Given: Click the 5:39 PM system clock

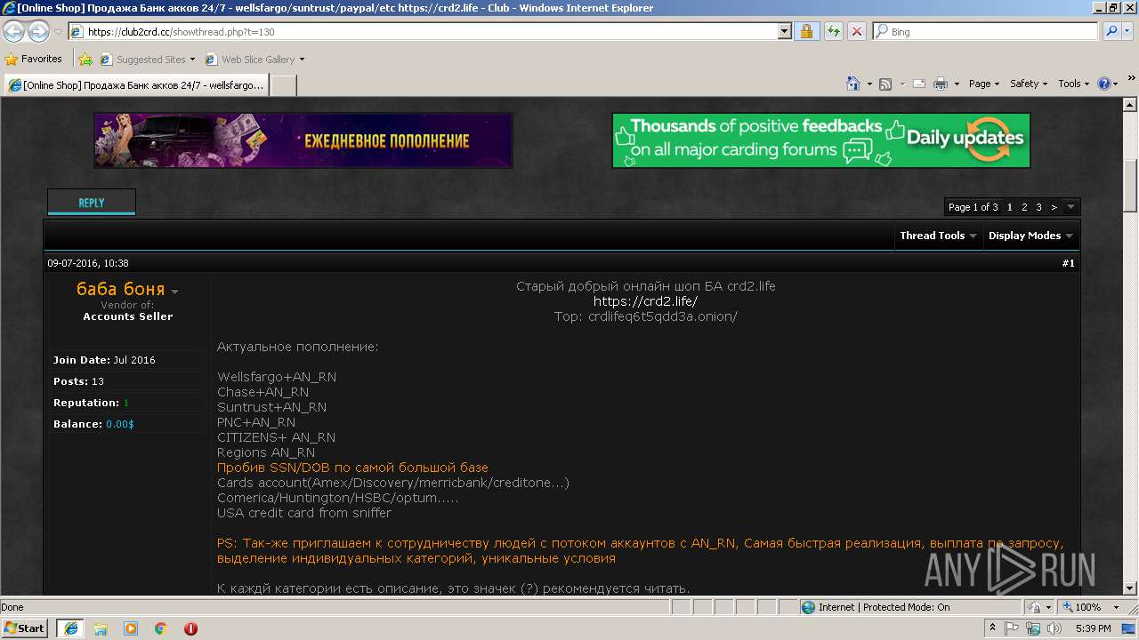Looking at the screenshot, I should point(1093,628).
